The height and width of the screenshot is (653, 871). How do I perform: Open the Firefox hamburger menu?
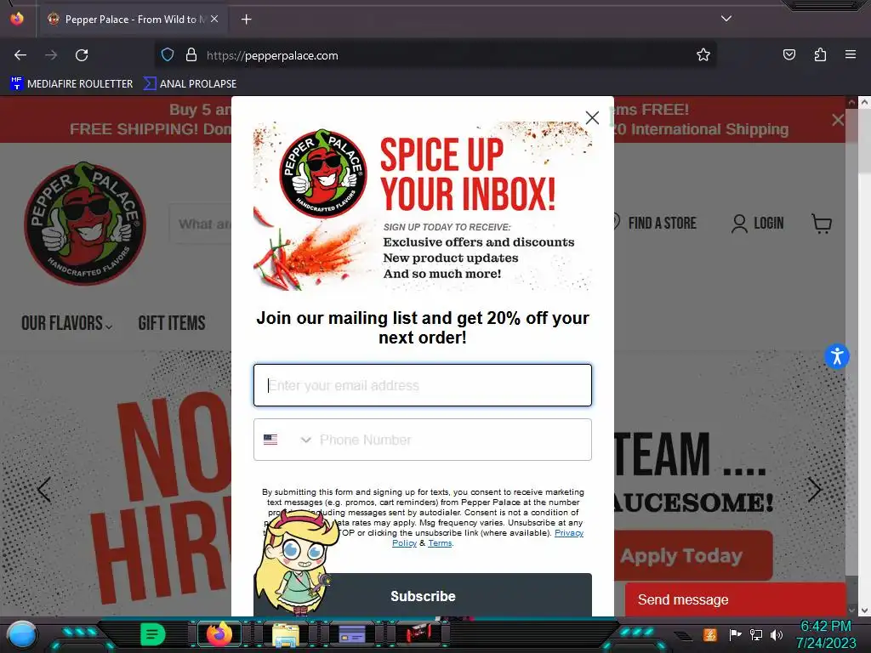pyautogui.click(x=851, y=55)
